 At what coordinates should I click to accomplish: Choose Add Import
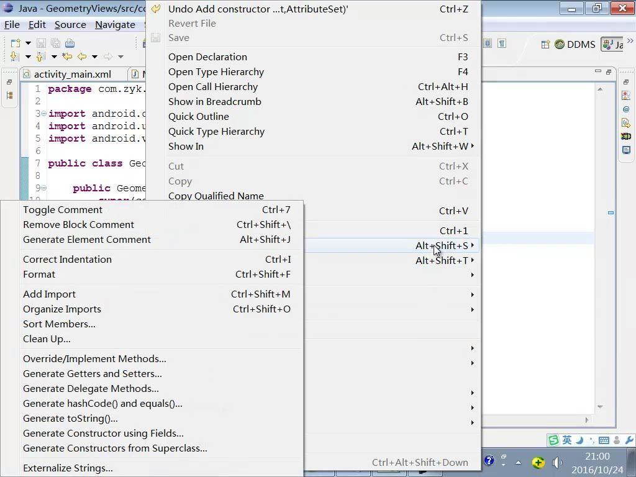152,294
